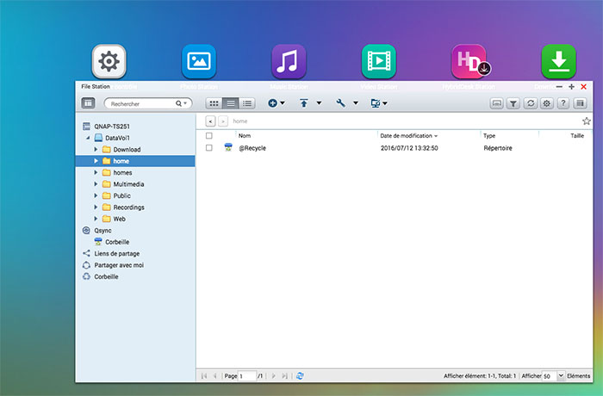
Task: Switch to thumbnail grid view
Action: pos(214,103)
